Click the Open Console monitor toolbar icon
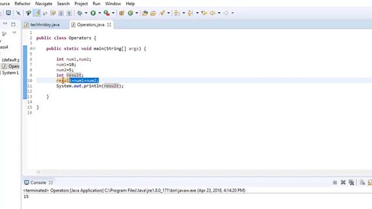 pos(8,13)
